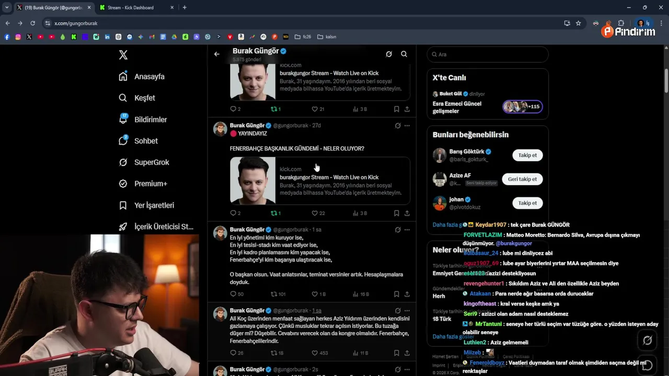Image resolution: width=669 pixels, height=376 pixels.
Task: Bookmark the FENERBAHÇE BAŞKANLIK GÜNDEMİ post
Action: [397, 213]
